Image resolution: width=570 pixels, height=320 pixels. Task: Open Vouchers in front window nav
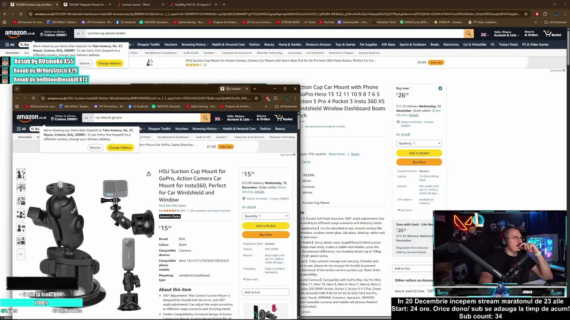coord(182,129)
